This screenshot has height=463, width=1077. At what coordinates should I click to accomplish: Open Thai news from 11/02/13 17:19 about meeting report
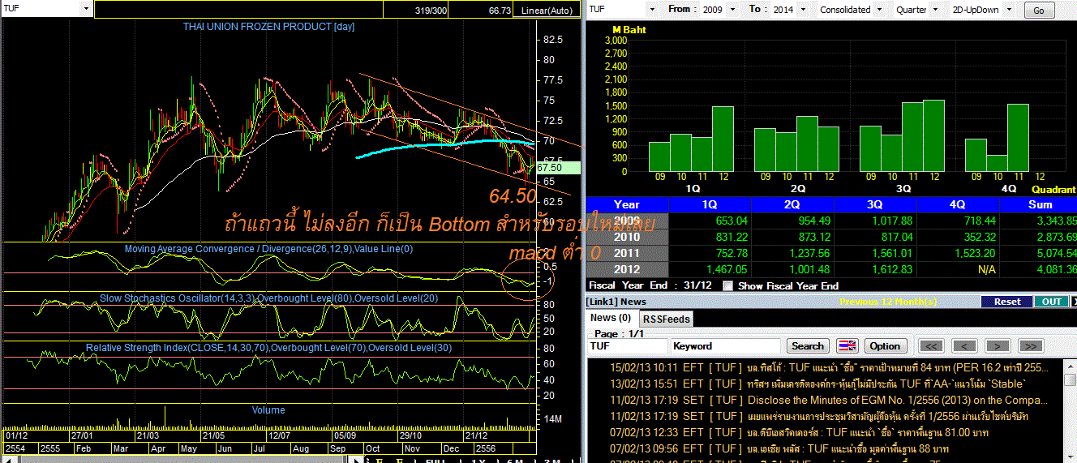coord(819,416)
